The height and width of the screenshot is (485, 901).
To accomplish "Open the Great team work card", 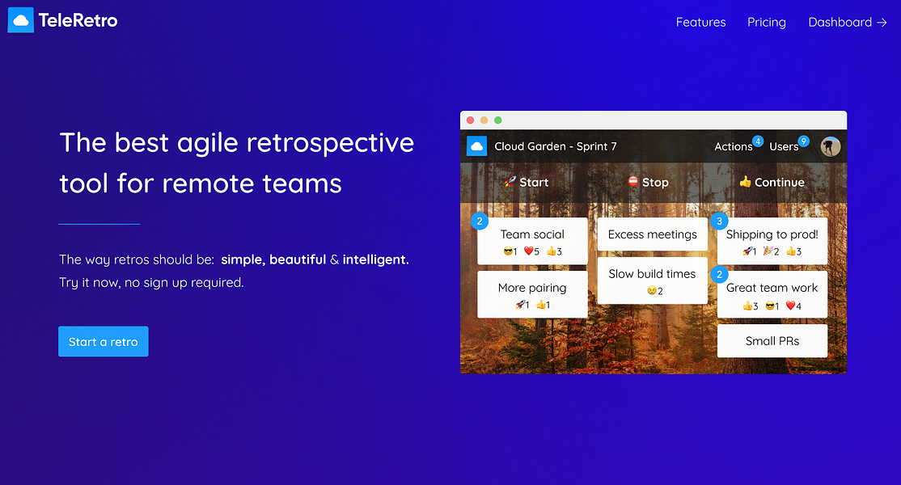I will click(x=772, y=294).
